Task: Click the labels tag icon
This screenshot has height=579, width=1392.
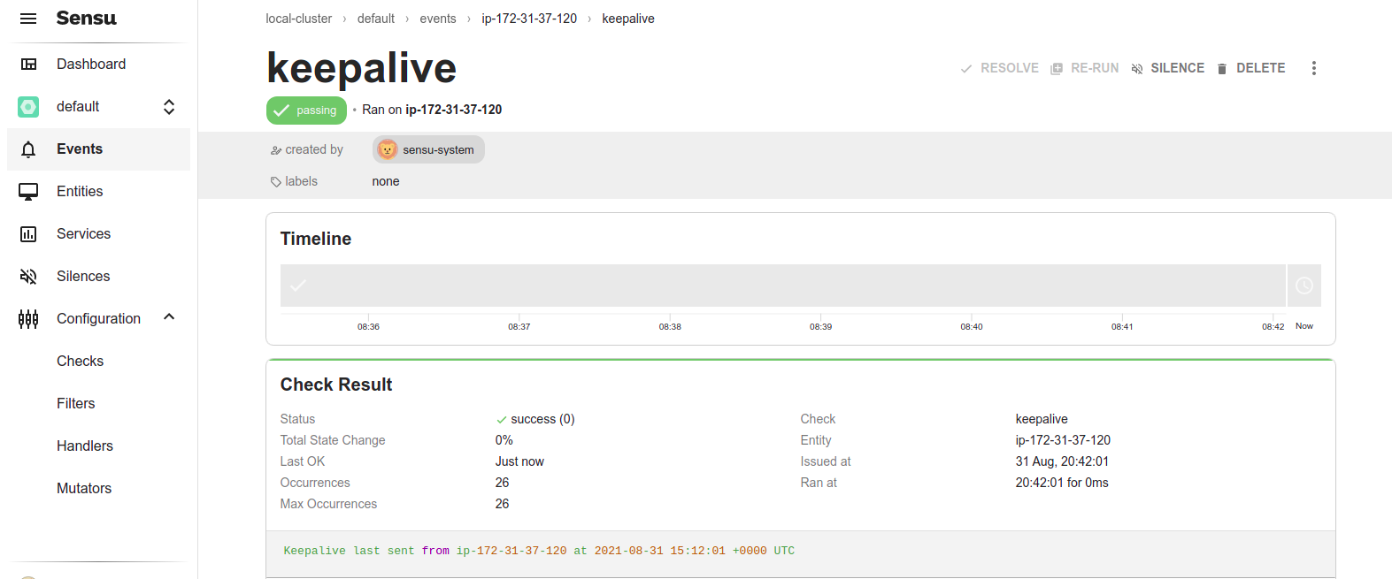Action: click(x=276, y=182)
